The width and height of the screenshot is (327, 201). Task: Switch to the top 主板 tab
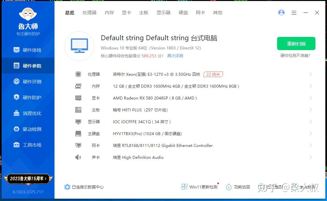point(144,13)
